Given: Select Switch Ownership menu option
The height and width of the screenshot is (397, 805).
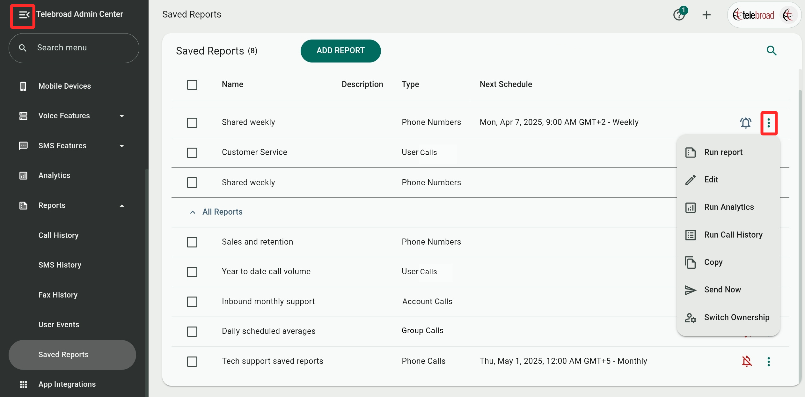Looking at the screenshot, I should [736, 318].
